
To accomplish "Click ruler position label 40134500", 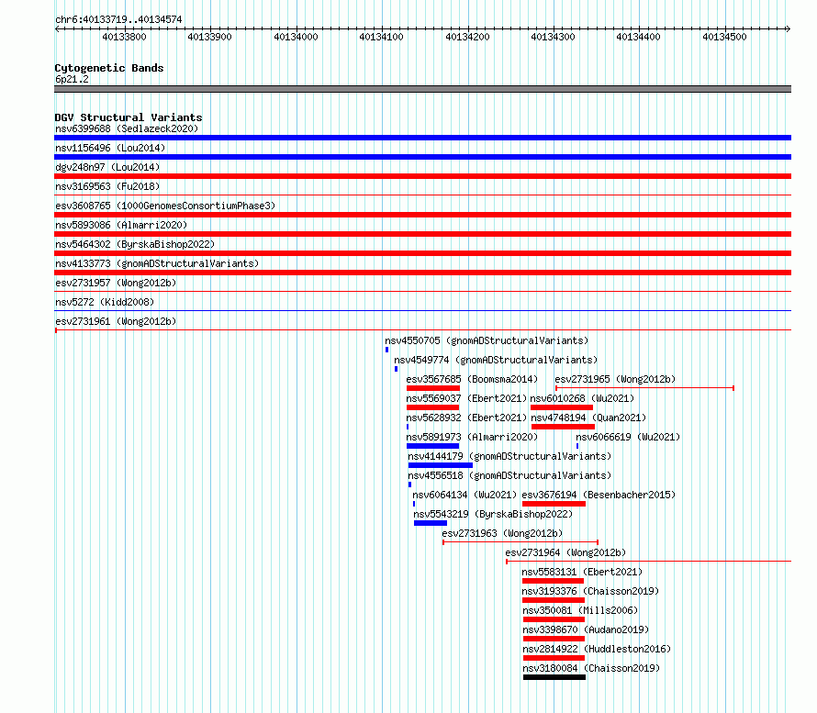I will tap(724, 37).
